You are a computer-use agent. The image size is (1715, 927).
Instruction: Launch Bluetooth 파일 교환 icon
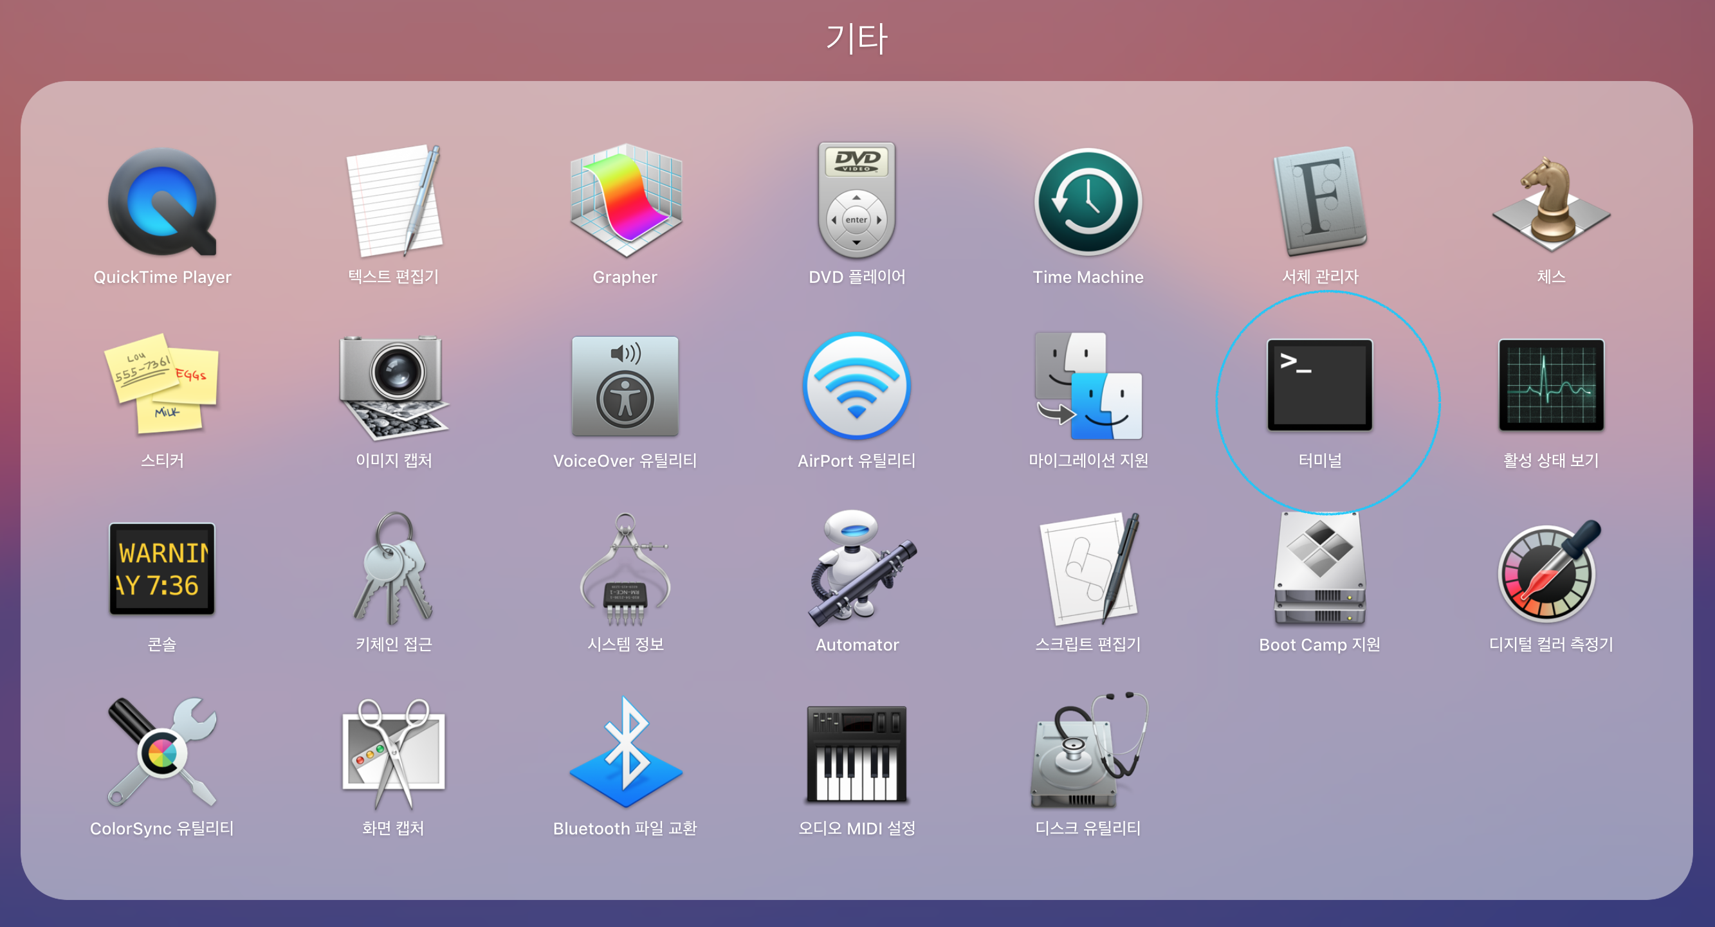pos(625,753)
